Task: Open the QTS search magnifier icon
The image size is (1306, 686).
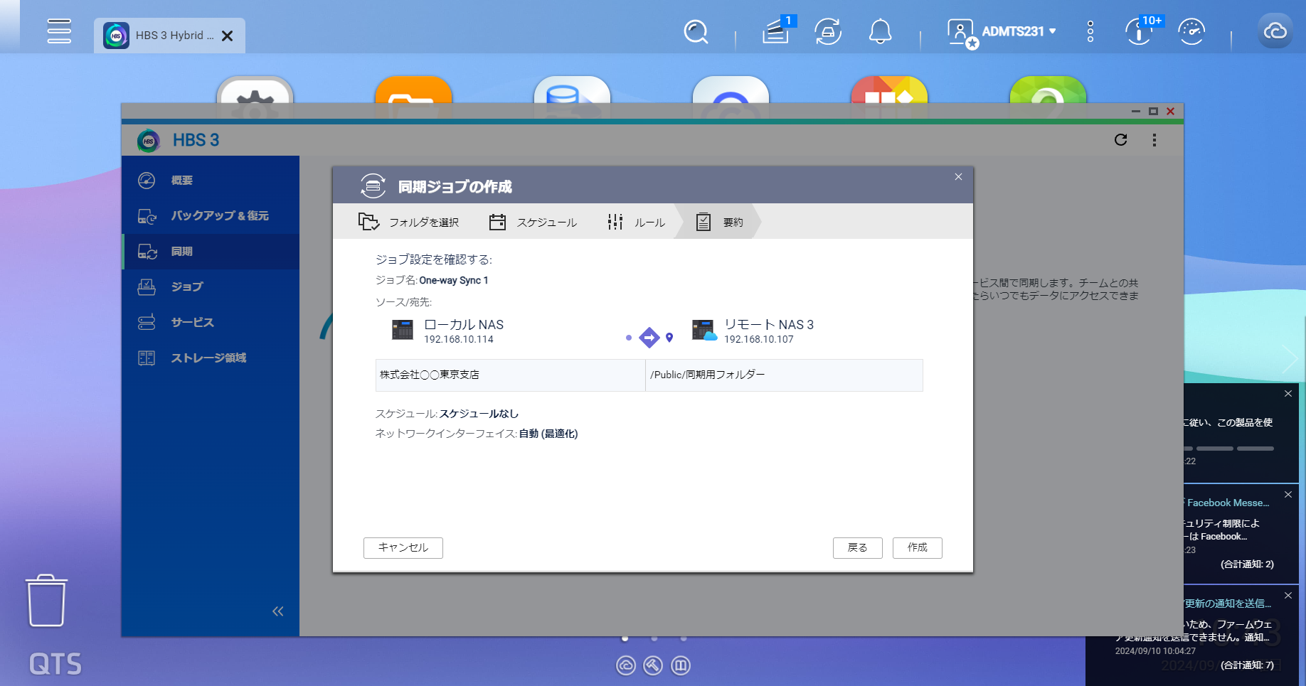Action: pos(696,32)
